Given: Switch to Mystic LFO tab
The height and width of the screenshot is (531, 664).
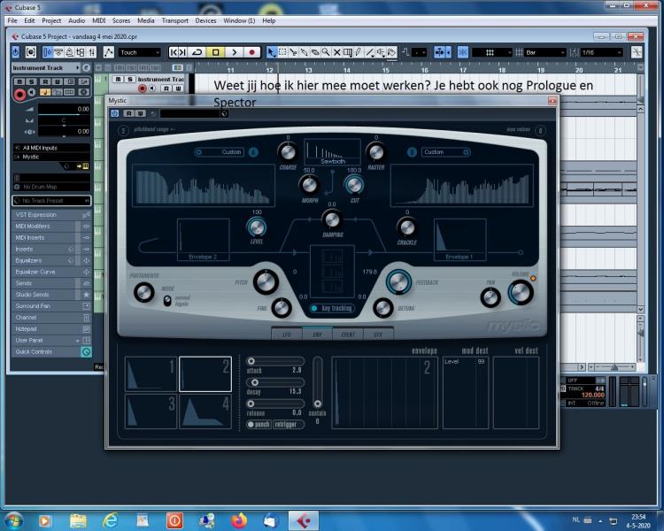Looking at the screenshot, I should (x=287, y=335).
